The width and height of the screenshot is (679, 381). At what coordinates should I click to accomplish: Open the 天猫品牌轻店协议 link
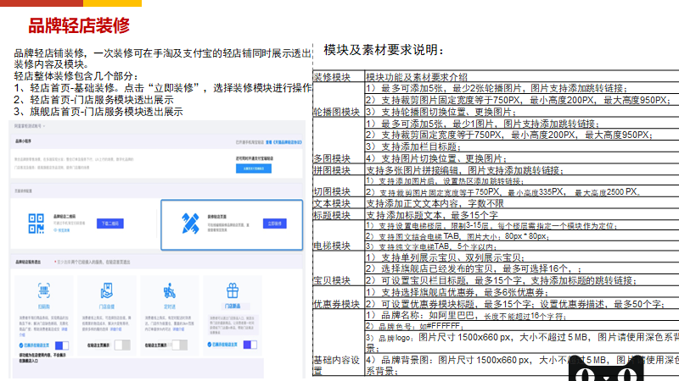(x=283, y=142)
